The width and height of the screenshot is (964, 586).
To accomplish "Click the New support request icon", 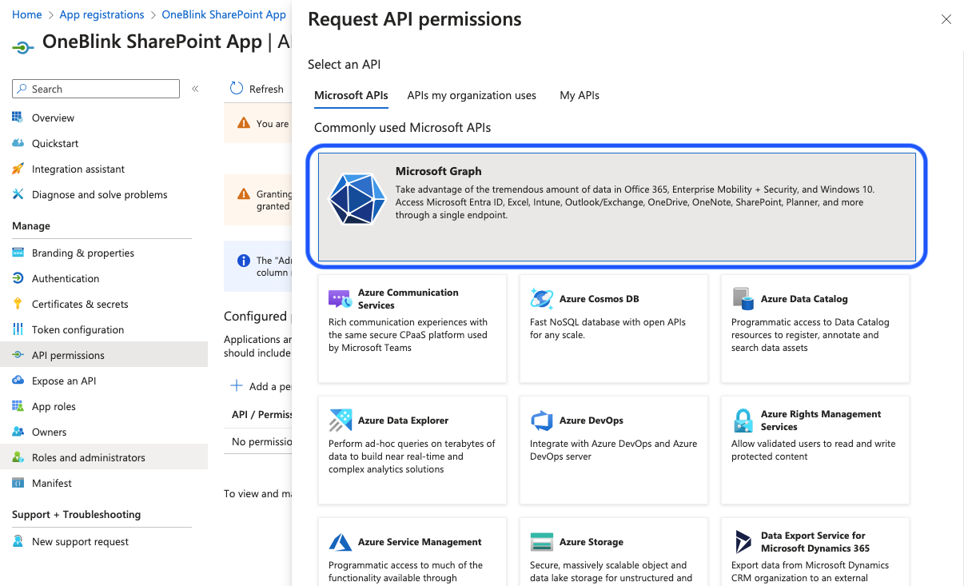I will pyautogui.click(x=18, y=541).
